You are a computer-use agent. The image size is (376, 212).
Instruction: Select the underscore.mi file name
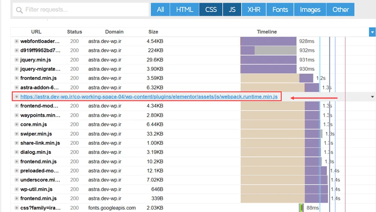coord(40,180)
